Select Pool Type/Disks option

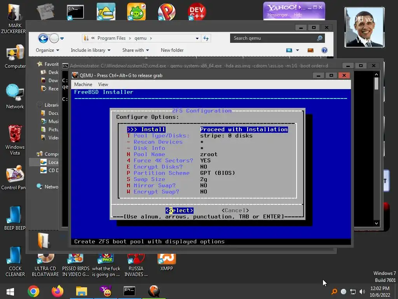coord(190,136)
